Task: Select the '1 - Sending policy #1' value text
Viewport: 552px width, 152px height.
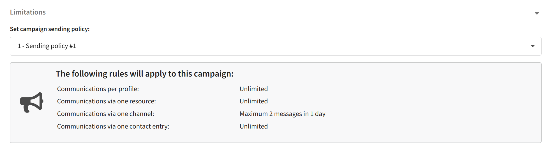Action: tap(47, 46)
